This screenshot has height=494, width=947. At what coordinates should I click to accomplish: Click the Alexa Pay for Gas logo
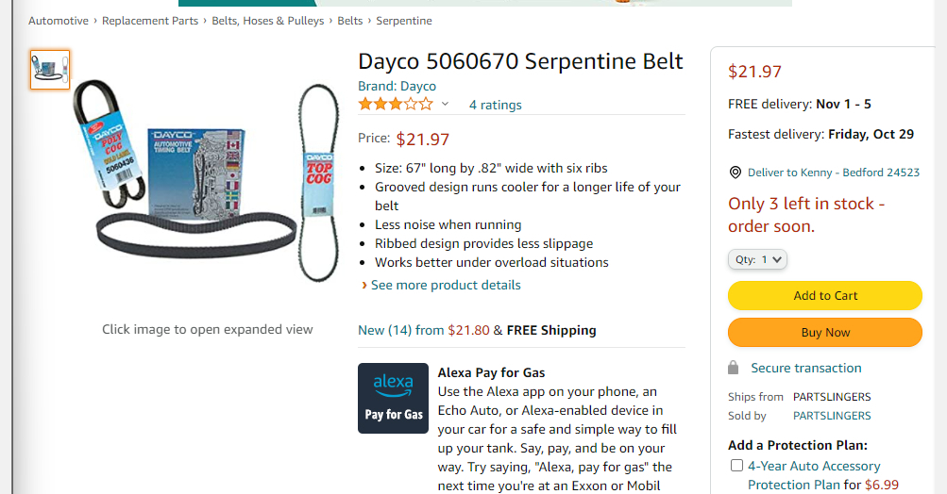coord(393,398)
